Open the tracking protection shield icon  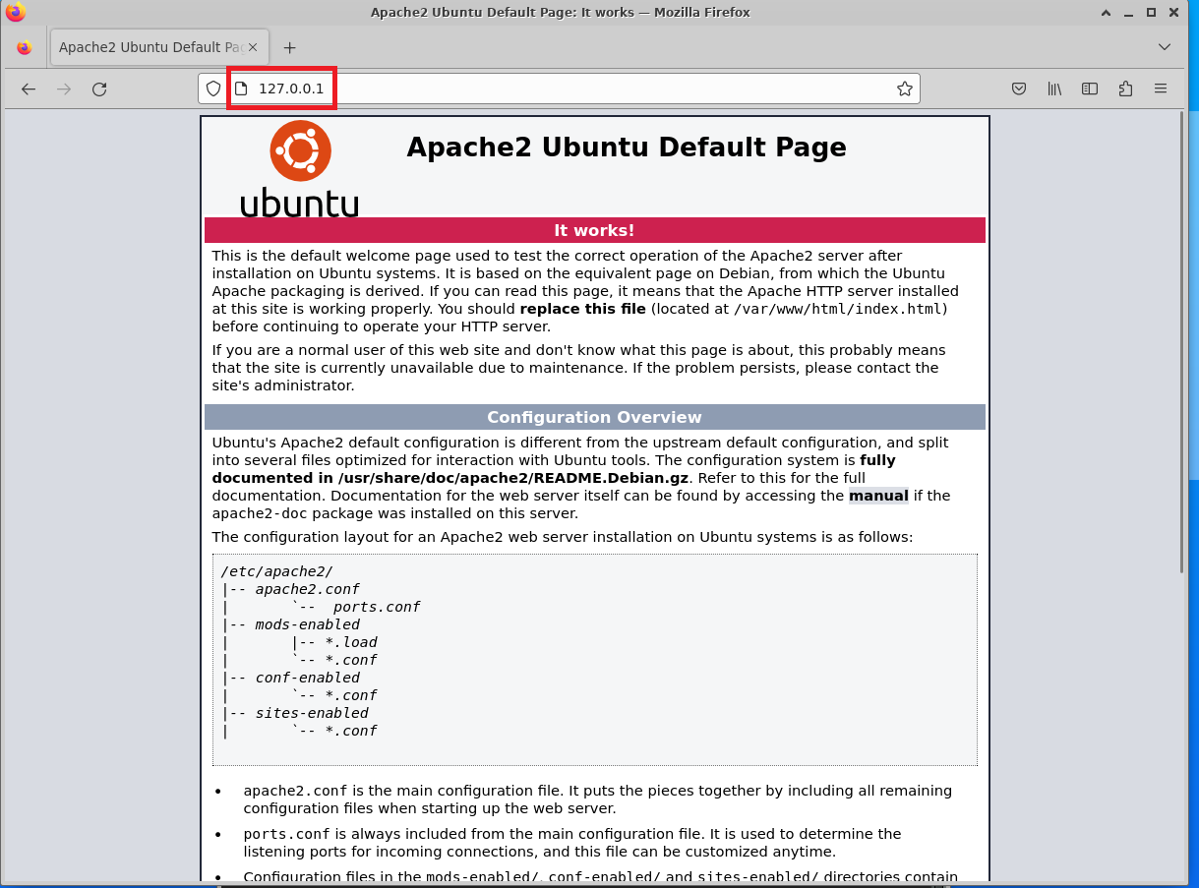pyautogui.click(x=213, y=89)
